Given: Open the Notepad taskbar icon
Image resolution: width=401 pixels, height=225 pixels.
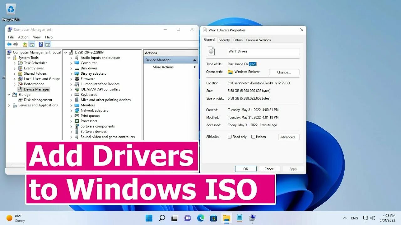Looking at the screenshot, I should point(240,218).
